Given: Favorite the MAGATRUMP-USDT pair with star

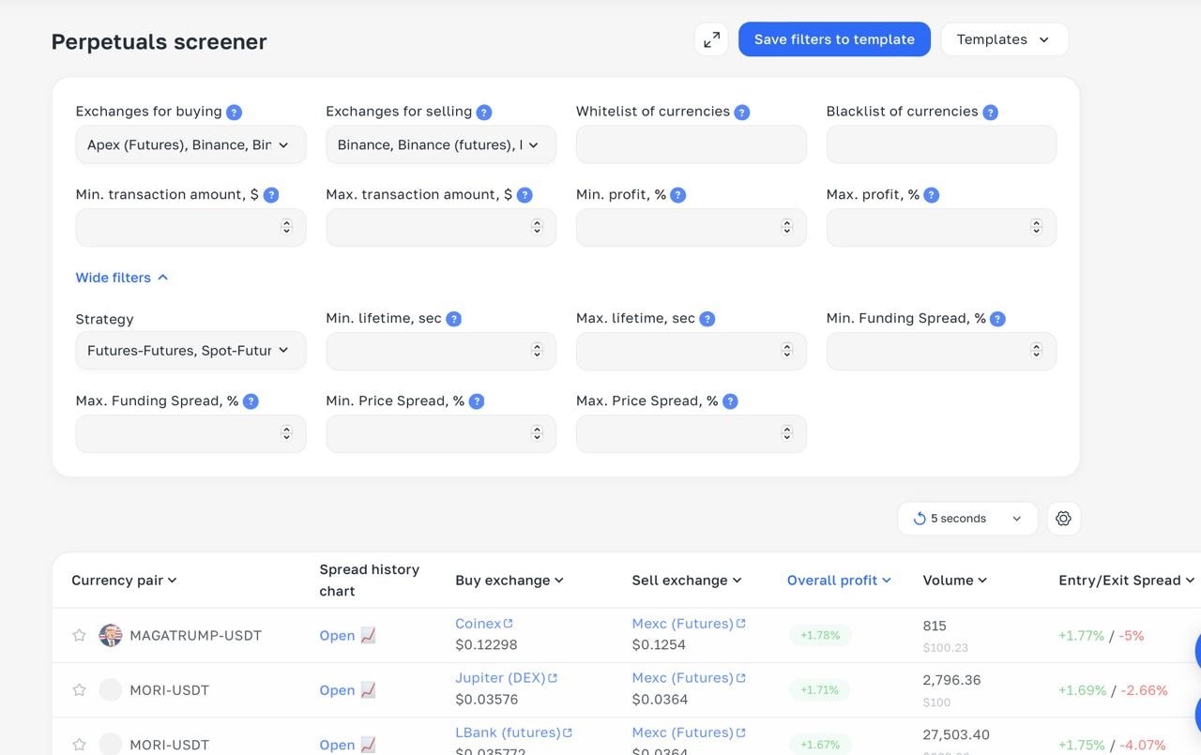Looking at the screenshot, I should [80, 636].
